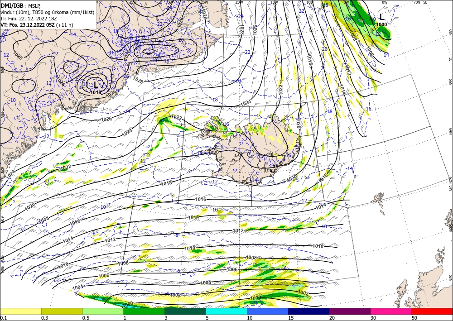The height and width of the screenshot is (321, 453).
Task: Click the 10W longitude label
Action: point(310,2)
